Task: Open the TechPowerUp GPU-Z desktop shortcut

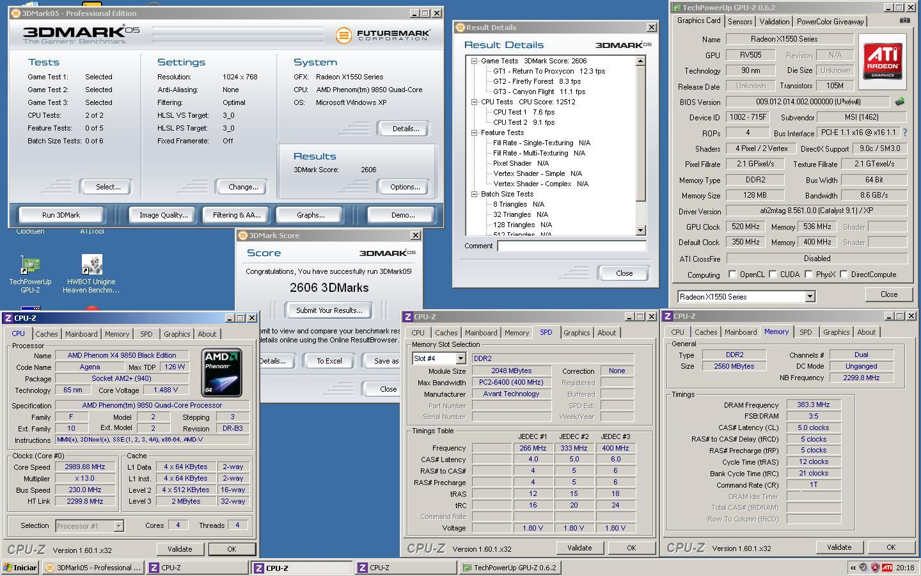Action: pos(30,274)
